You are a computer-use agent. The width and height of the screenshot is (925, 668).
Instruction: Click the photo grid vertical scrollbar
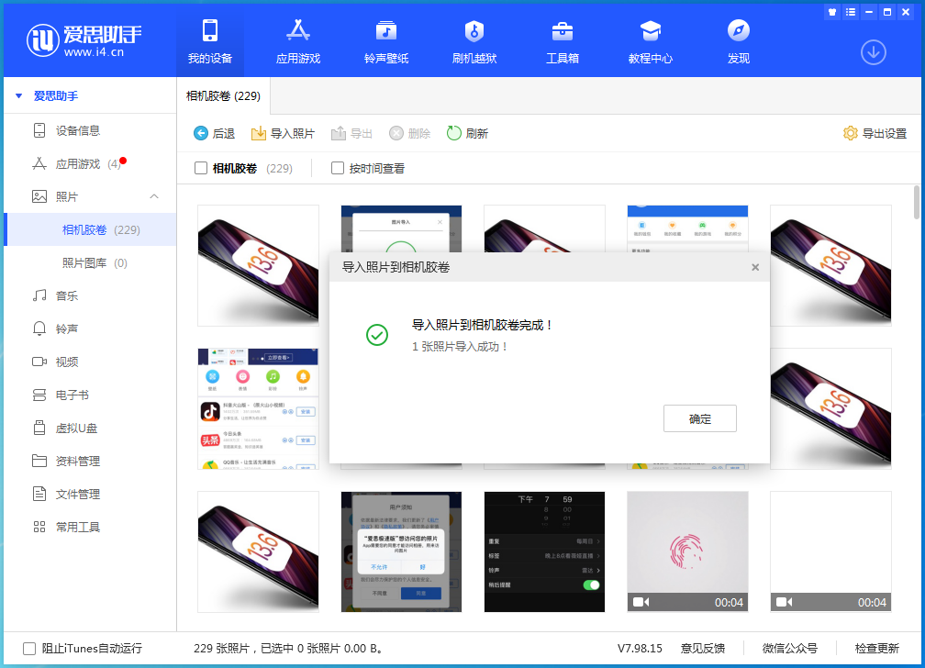tap(917, 202)
